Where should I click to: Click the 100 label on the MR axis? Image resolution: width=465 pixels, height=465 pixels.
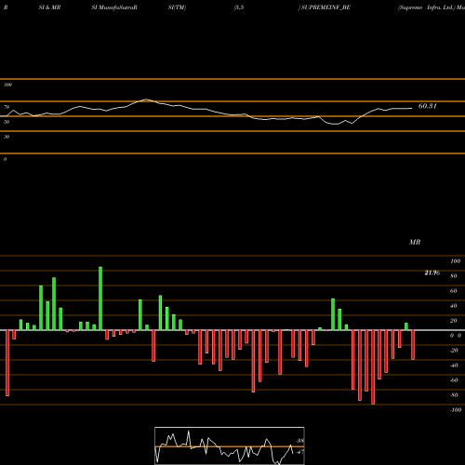(x=456, y=261)
